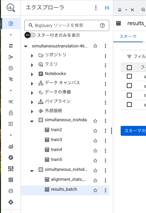The height and width of the screenshot is (213, 146).
Task: Open the lock policy icon in sidebar
Action: (11, 113)
